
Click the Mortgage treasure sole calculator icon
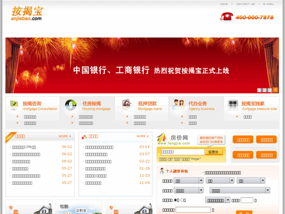click(233, 105)
